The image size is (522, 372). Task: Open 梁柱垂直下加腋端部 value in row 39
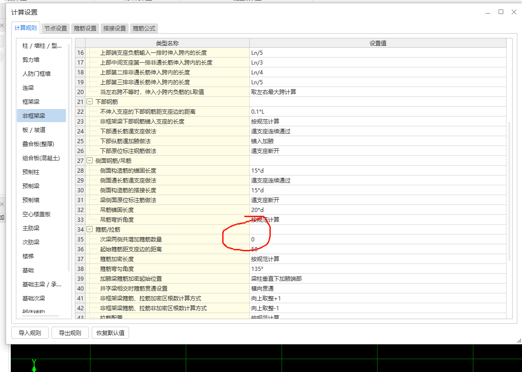[x=378, y=278]
